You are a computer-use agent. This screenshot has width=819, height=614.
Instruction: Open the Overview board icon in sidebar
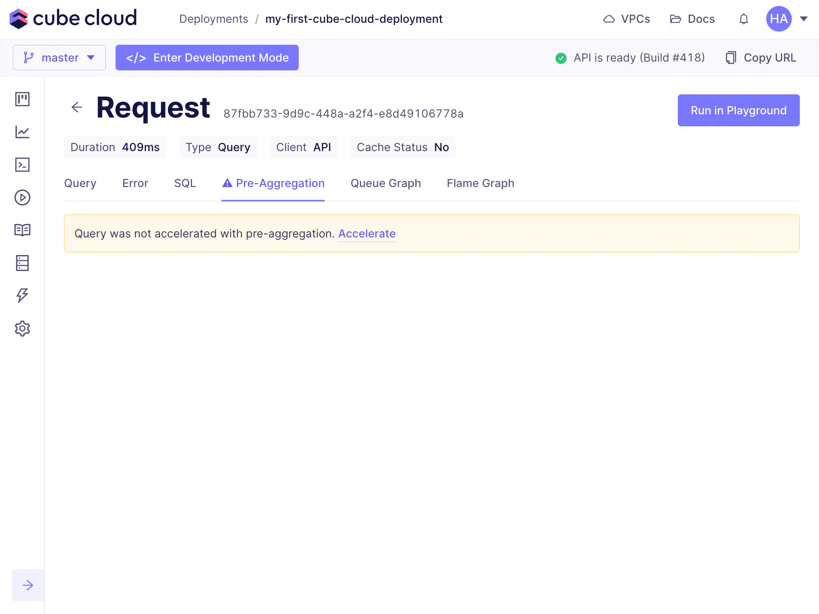click(22, 99)
